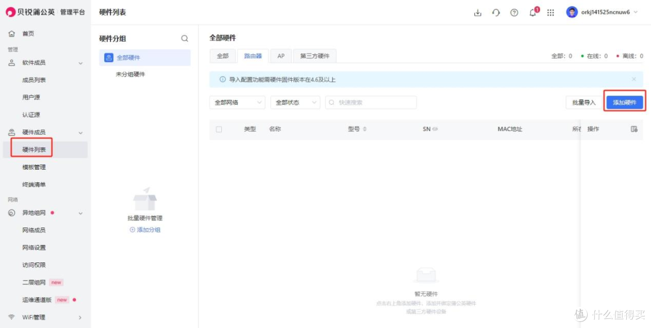Click the 类型 column header
The height and width of the screenshot is (328, 651).
pyautogui.click(x=250, y=129)
